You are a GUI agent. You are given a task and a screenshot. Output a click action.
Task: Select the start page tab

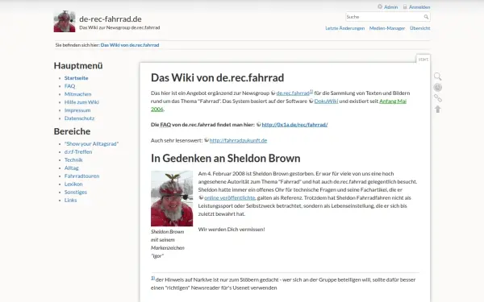pos(423,59)
